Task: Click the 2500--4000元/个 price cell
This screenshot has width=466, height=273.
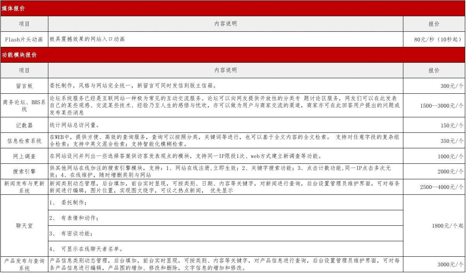Action: click(434, 187)
